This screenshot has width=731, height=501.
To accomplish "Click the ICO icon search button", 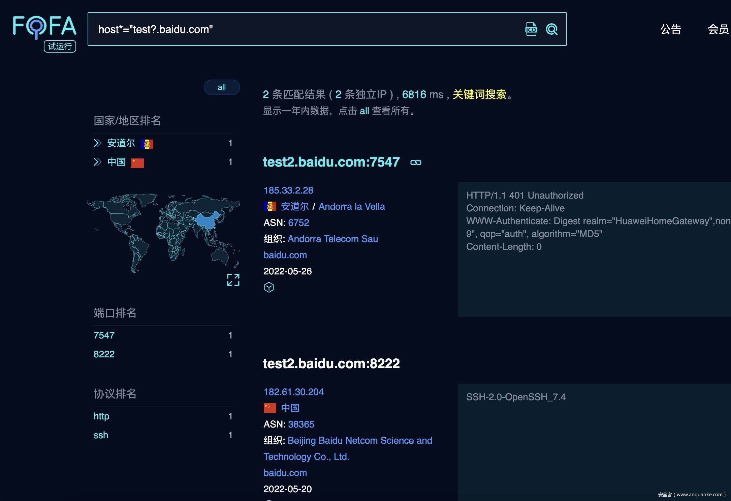I will click(531, 29).
